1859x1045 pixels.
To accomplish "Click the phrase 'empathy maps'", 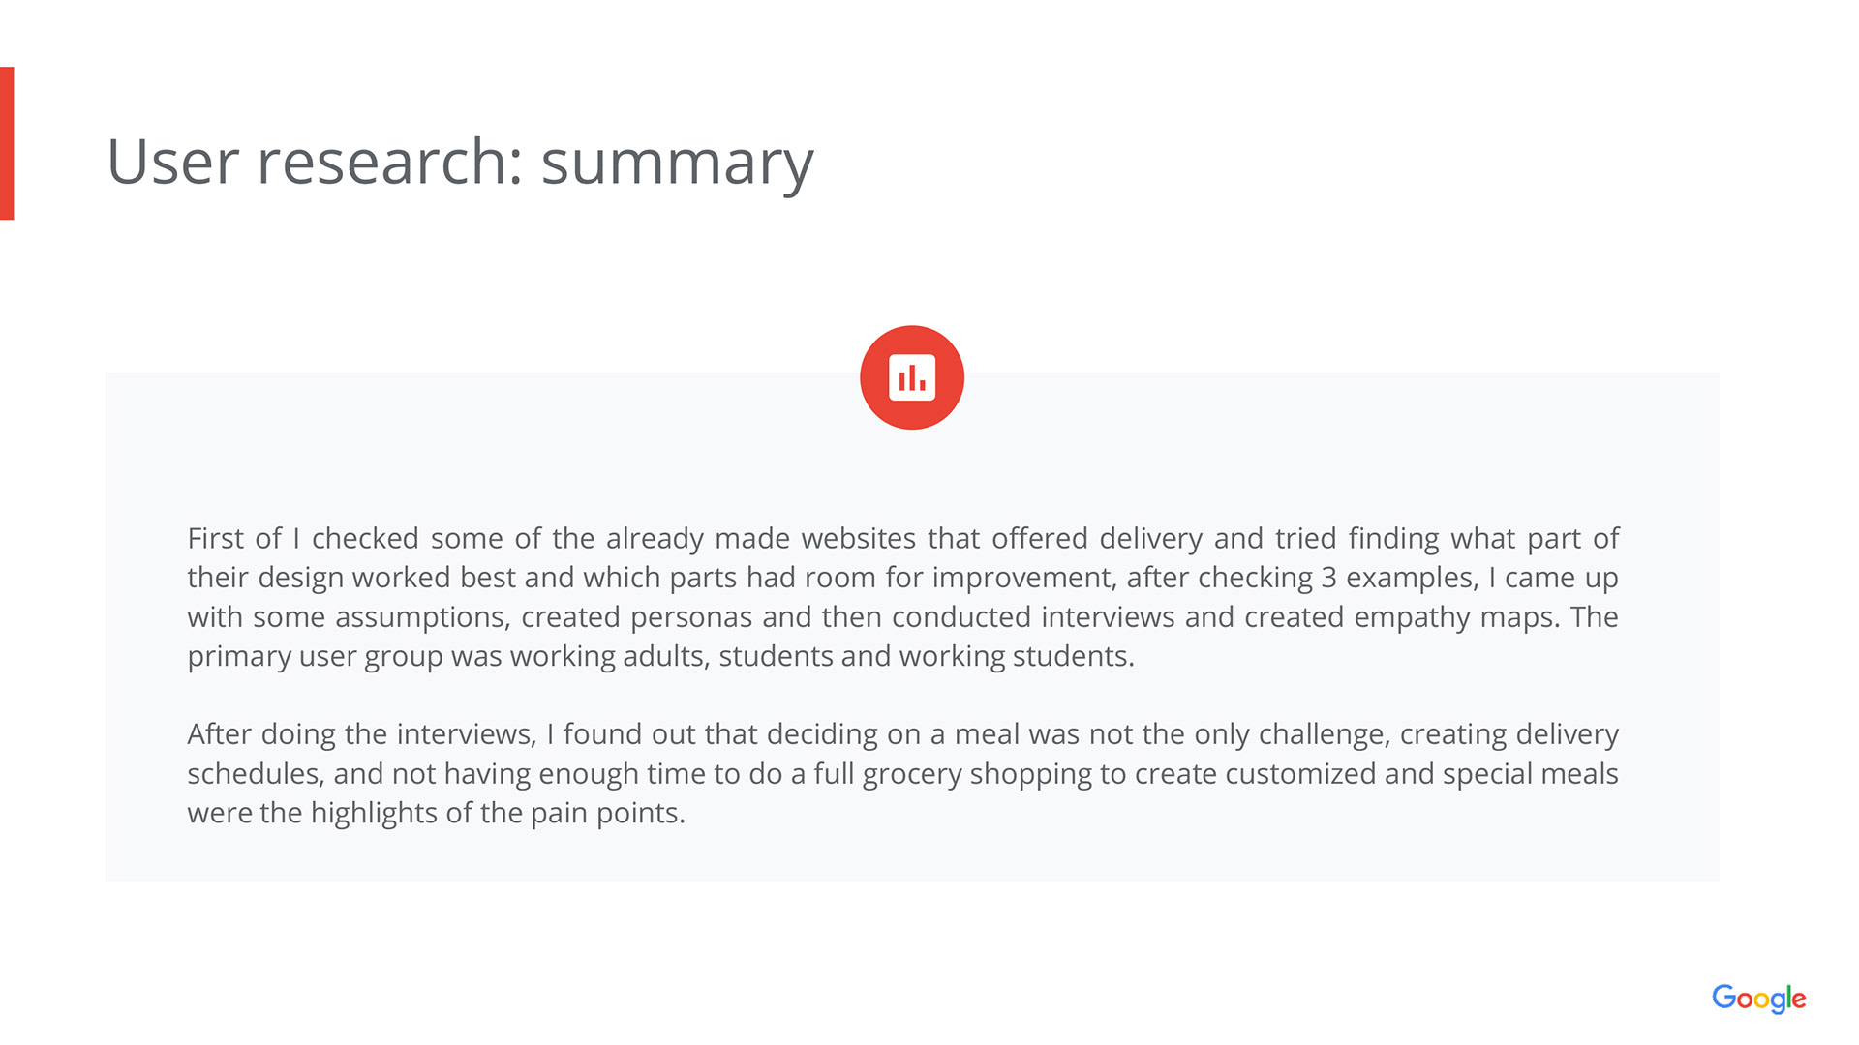I will coord(1454,617).
